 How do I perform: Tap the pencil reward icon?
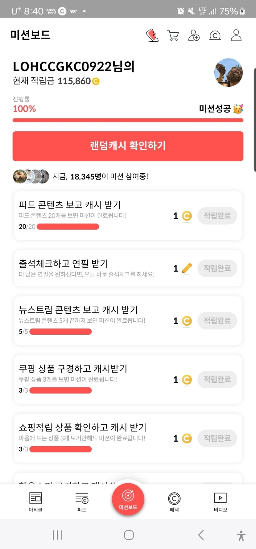pos(187,268)
